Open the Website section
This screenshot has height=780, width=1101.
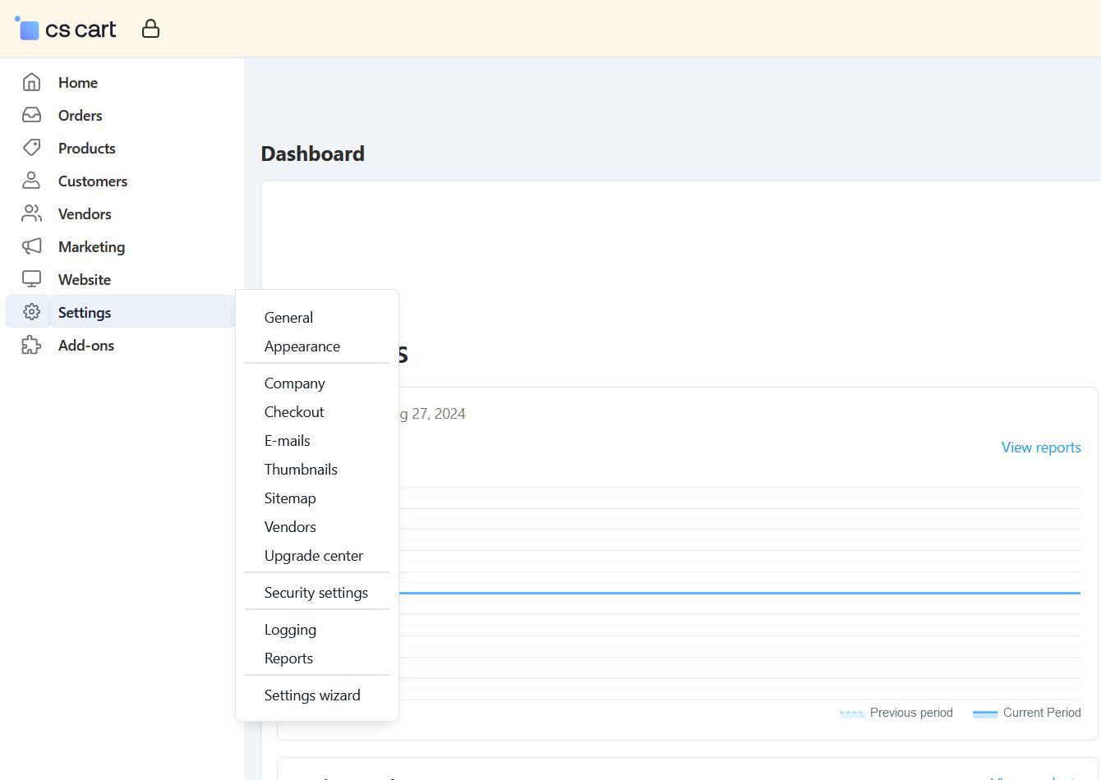(85, 279)
